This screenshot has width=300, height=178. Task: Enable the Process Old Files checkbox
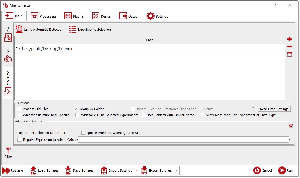tap(19, 109)
